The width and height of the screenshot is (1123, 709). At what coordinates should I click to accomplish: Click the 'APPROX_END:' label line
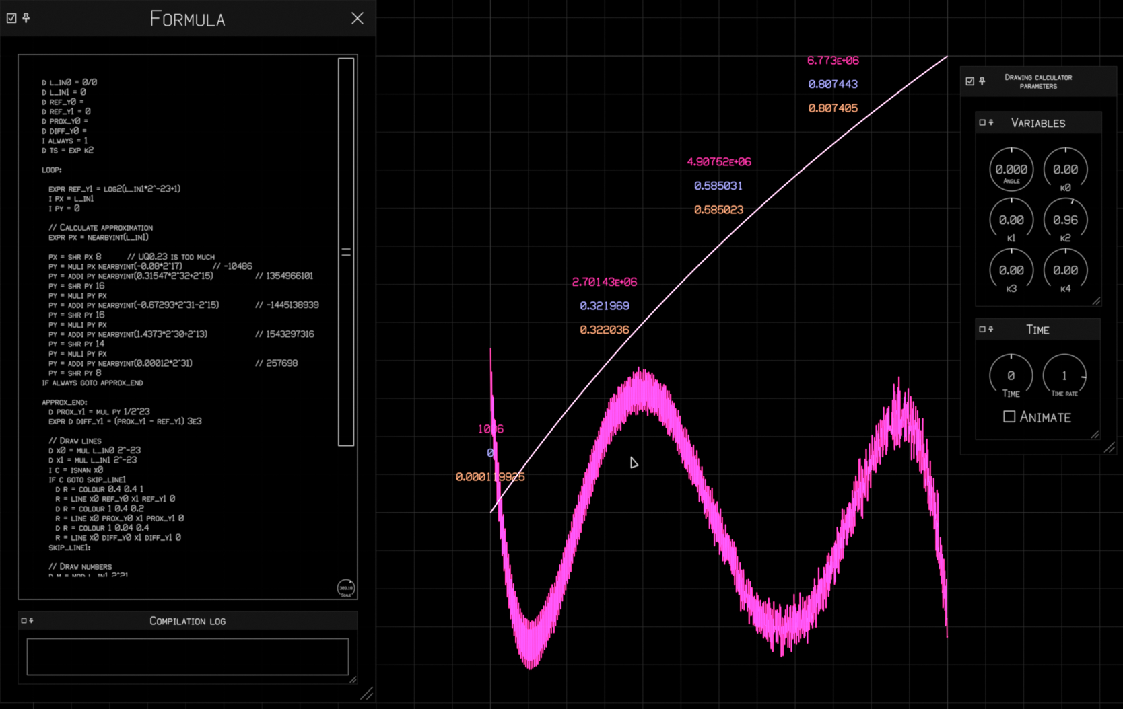[65, 402]
